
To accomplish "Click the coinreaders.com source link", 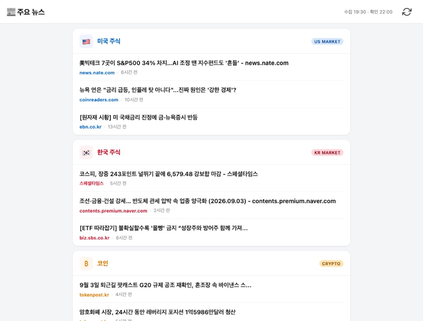I will [99, 99].
